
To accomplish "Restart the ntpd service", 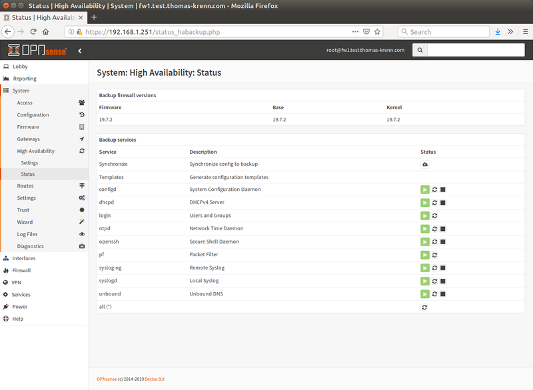I will (x=434, y=229).
